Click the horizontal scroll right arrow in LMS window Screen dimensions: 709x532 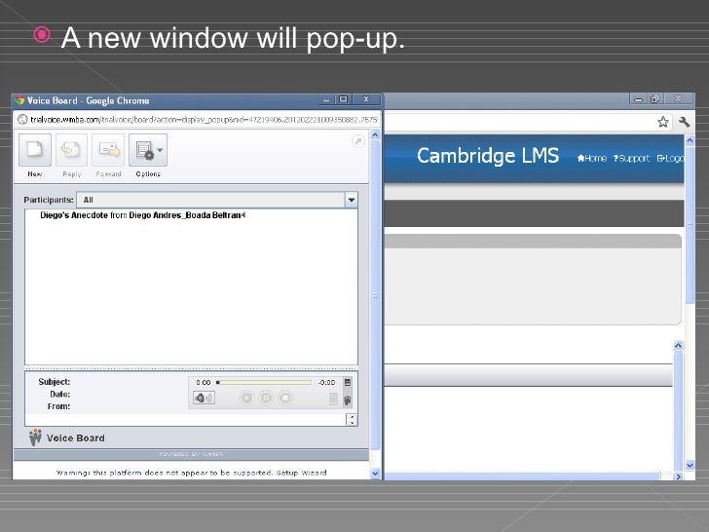[678, 476]
